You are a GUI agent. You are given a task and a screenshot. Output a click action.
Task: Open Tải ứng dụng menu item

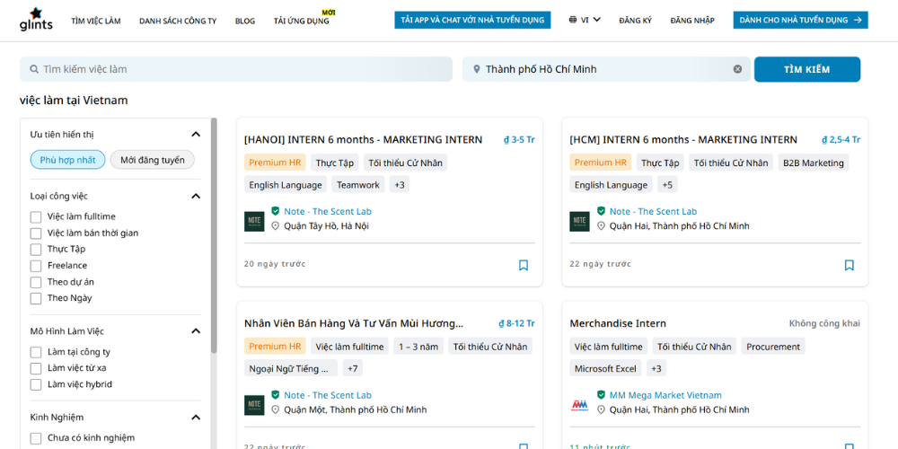302,22
